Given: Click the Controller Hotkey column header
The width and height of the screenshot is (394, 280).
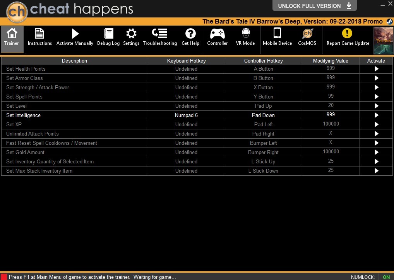Looking at the screenshot, I should [x=263, y=61].
